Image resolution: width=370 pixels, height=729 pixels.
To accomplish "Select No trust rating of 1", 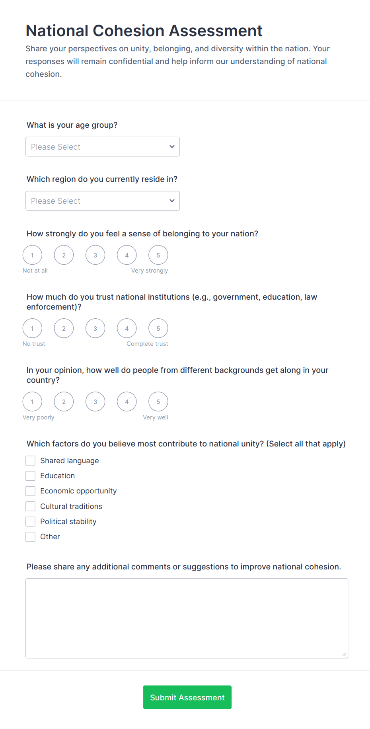I will 32,328.
